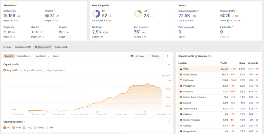Click the info icon next to Backlinks
The height and width of the screenshot is (134, 264).
coord(103,27)
